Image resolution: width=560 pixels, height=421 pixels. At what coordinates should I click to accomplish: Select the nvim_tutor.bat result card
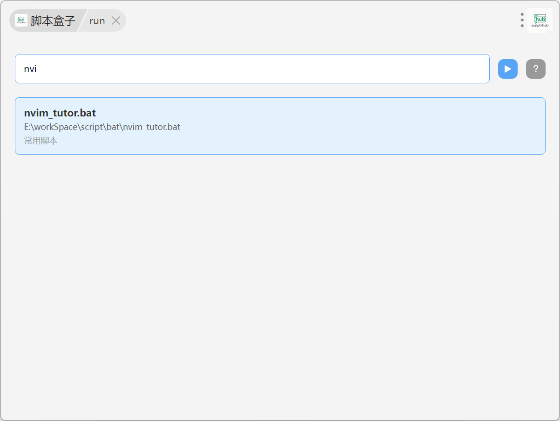279,126
